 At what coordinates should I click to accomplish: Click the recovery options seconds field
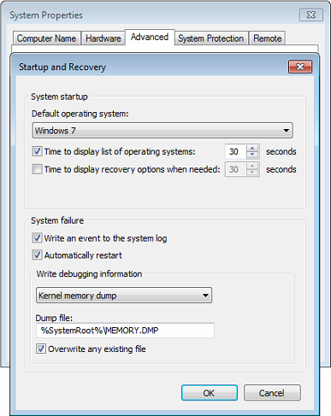[x=235, y=169]
